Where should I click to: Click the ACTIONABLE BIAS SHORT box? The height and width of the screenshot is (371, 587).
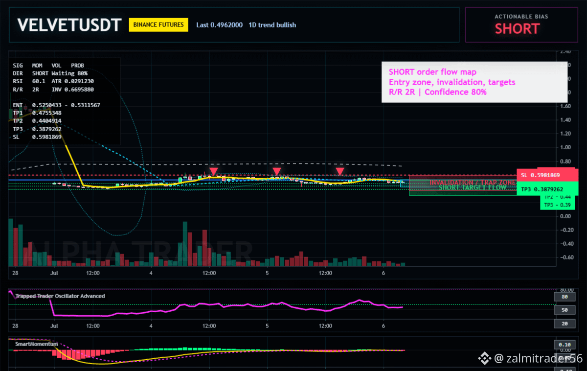point(521,24)
